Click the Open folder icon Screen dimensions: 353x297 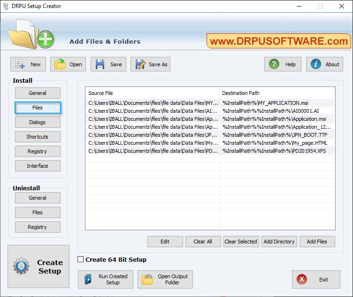point(60,64)
